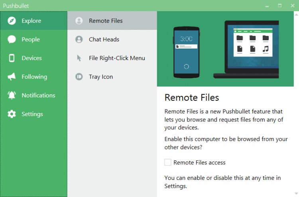
Task: Click the Notifications bell icon
Action: [x=12, y=95]
